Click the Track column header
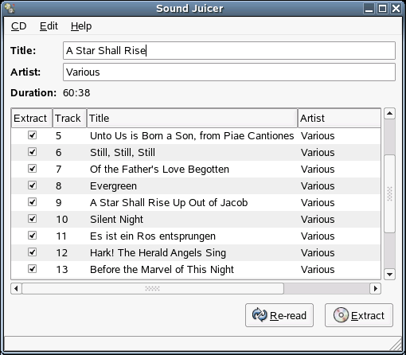Screen dimensions: 406x355 coord(69,118)
